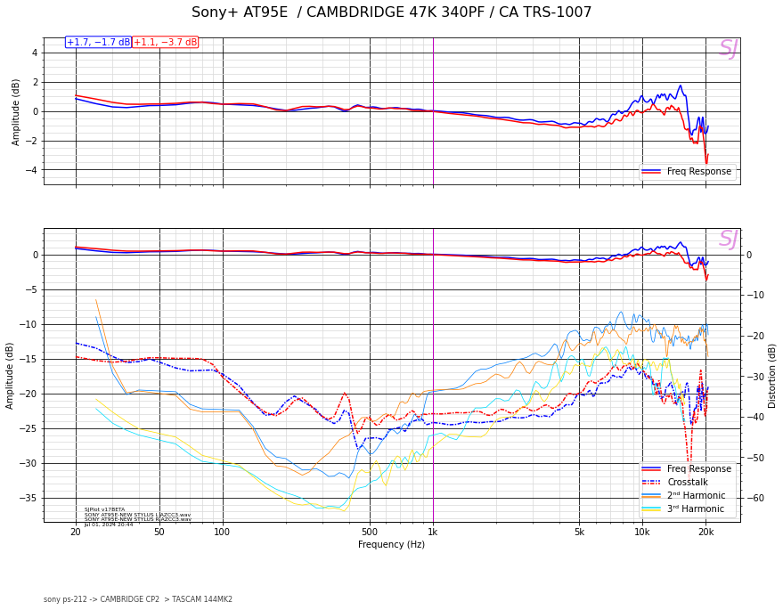Click the "−4" tick on the top amplitude axis
Screen dimensions: 783x610
click(31, 170)
